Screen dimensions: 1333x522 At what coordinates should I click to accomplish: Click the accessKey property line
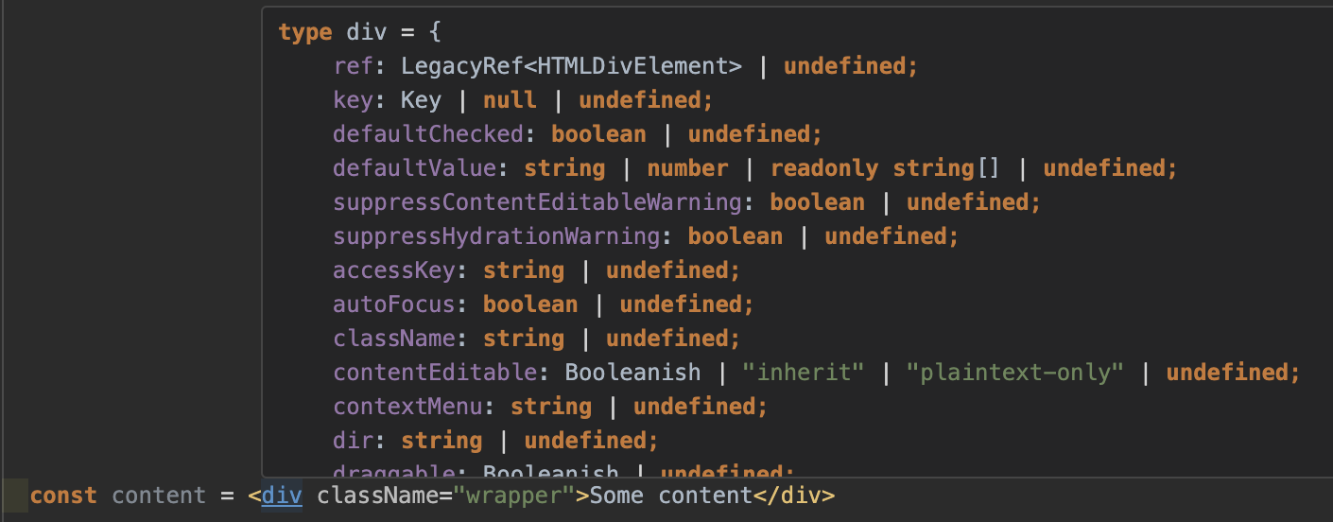[537, 270]
